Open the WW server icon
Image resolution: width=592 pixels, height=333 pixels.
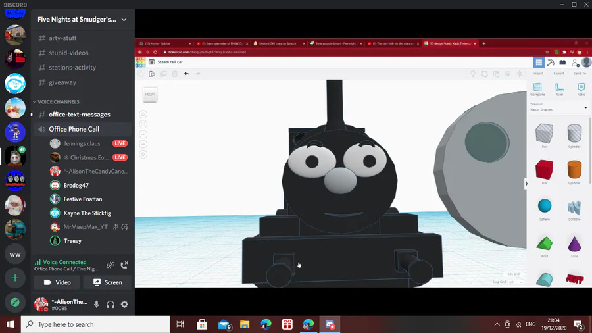(15, 255)
